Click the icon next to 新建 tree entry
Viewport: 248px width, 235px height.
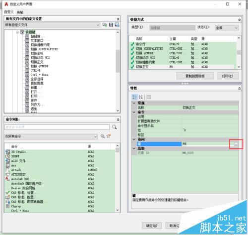(x=27, y=88)
